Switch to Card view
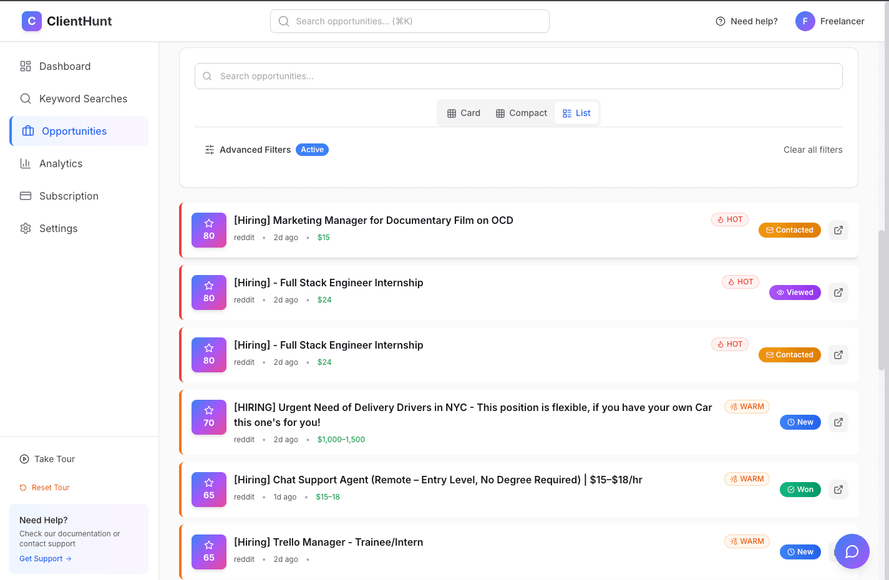This screenshot has width=889, height=580. pyautogui.click(x=463, y=113)
